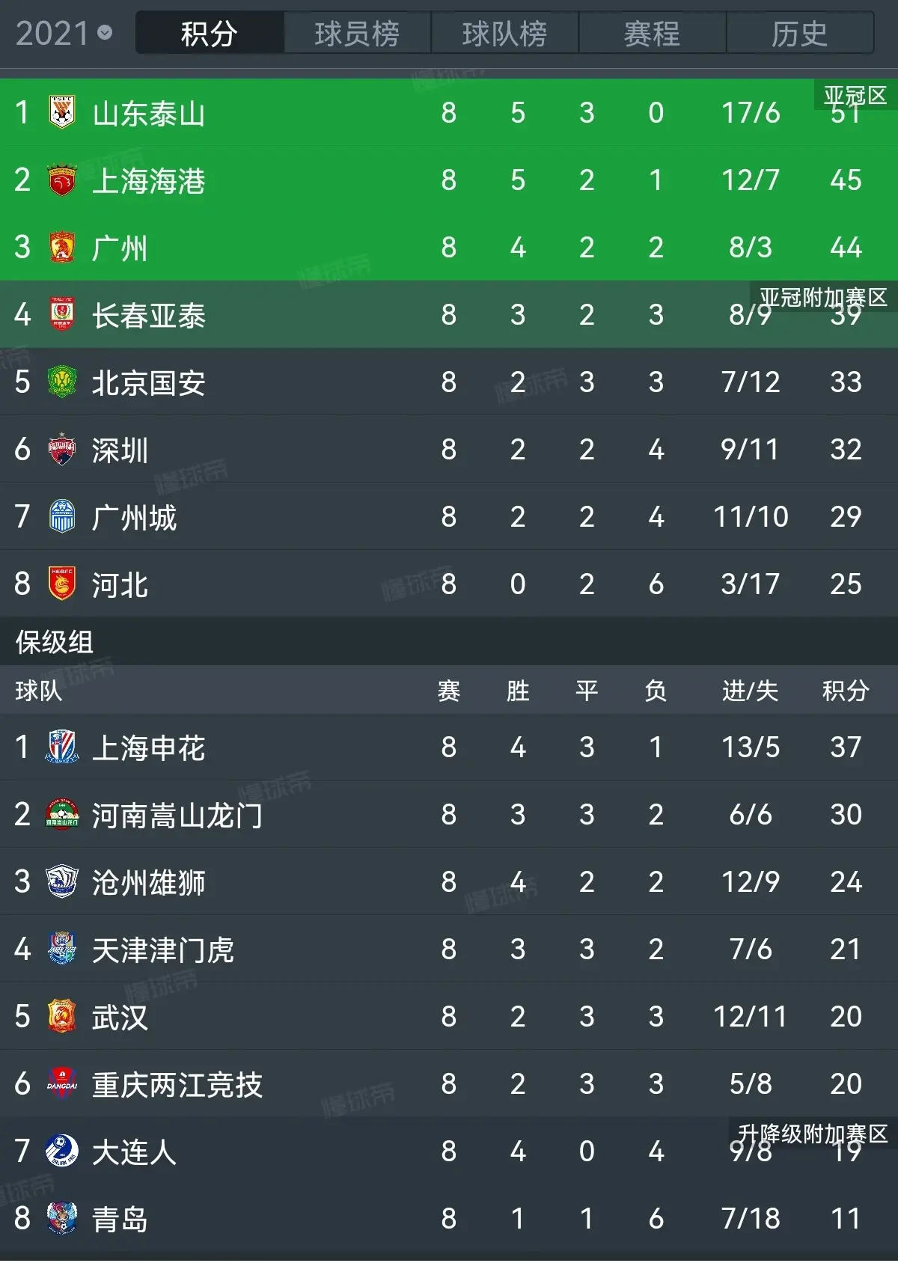
Task: Click the 沧州雄狮 team logo
Action: pos(62,881)
